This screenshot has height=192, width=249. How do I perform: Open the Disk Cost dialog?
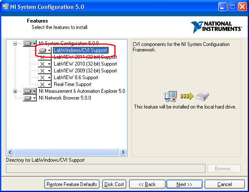(x=114, y=184)
